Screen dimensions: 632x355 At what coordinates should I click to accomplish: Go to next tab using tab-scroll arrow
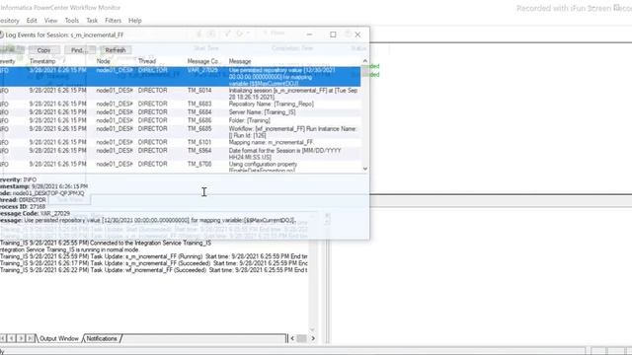21,338
